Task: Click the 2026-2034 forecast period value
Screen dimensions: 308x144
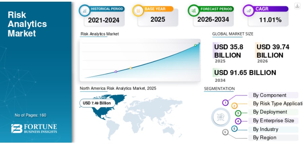Action: pos(213,19)
